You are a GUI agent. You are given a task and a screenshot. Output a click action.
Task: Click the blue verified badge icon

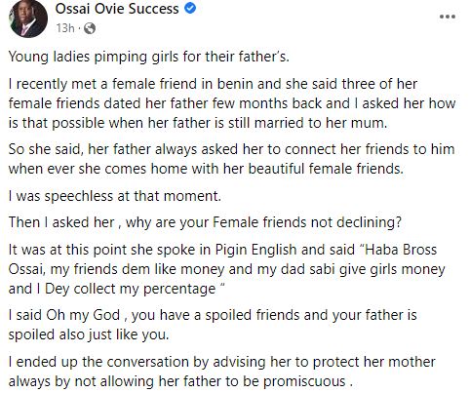point(190,9)
